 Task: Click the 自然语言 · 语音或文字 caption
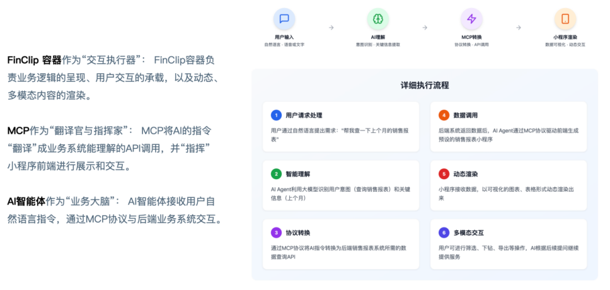click(x=284, y=45)
